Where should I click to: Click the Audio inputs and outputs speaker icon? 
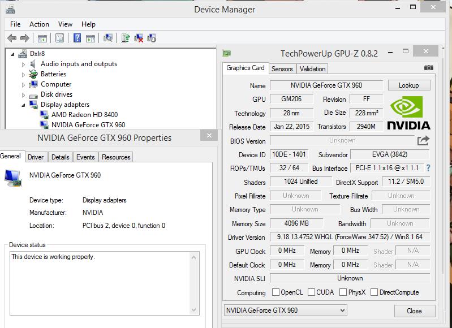click(x=33, y=64)
